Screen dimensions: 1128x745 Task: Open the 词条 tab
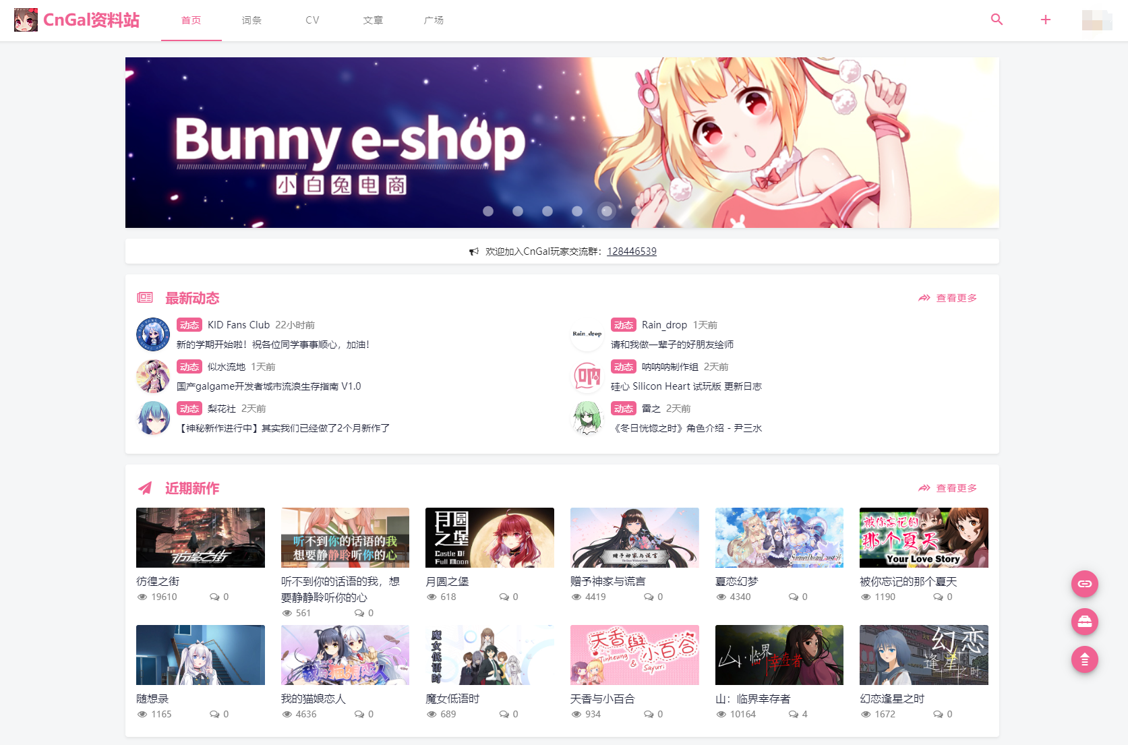tap(252, 20)
